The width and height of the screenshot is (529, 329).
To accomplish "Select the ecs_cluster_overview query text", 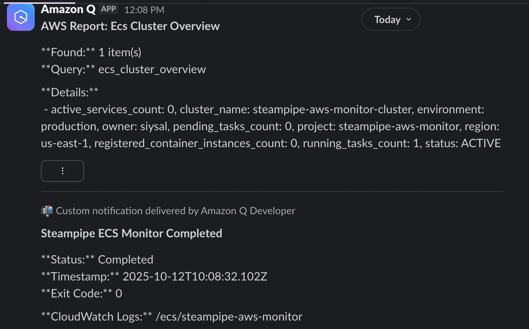I will 152,69.
